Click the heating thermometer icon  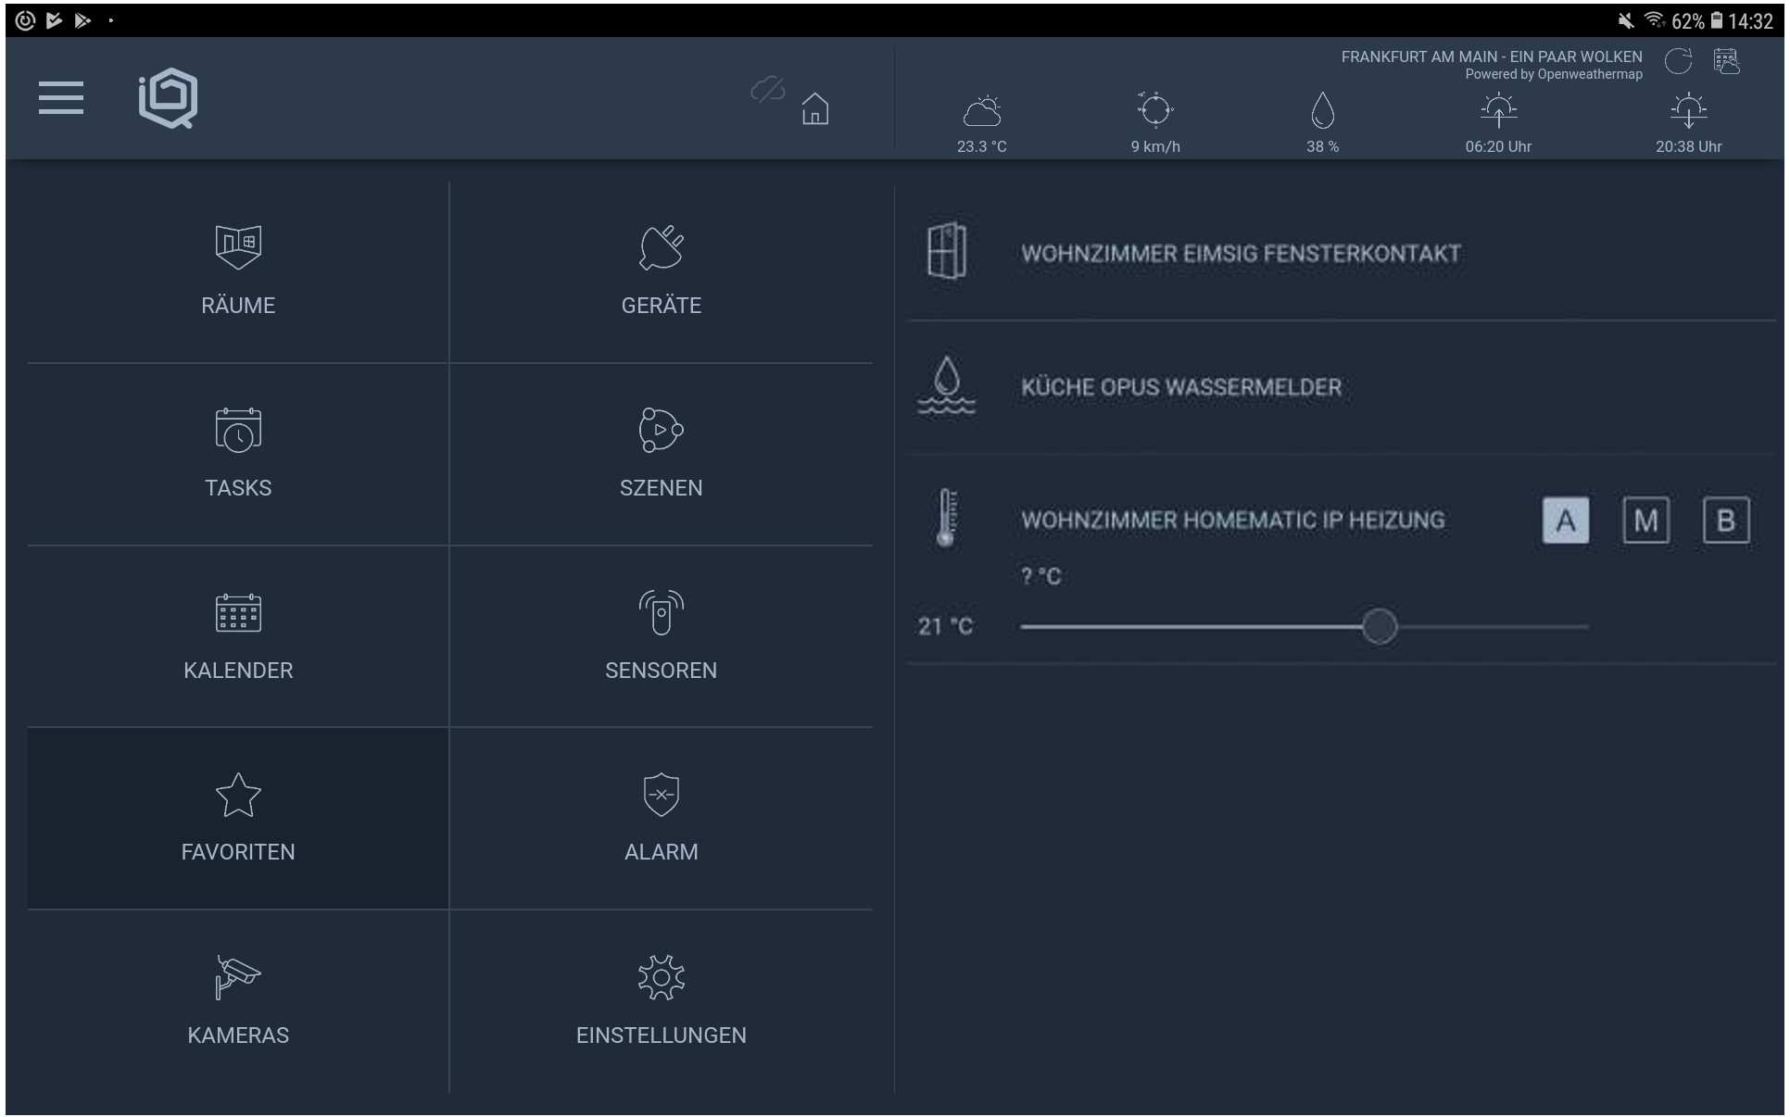(946, 518)
